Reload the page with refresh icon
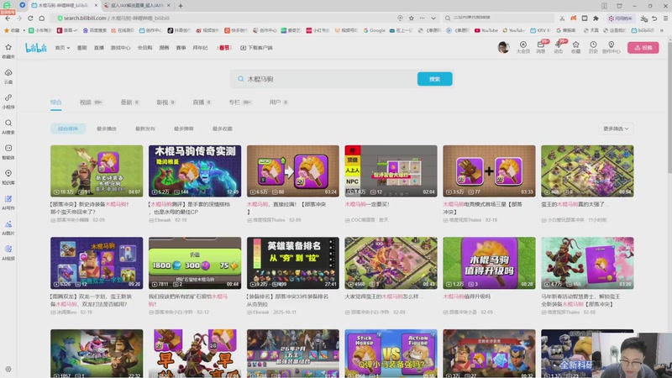The image size is (672, 378). 30,18
